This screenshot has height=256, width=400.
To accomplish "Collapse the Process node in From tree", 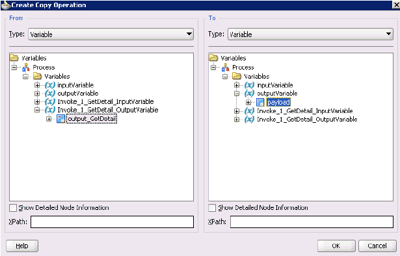I will 14,68.
